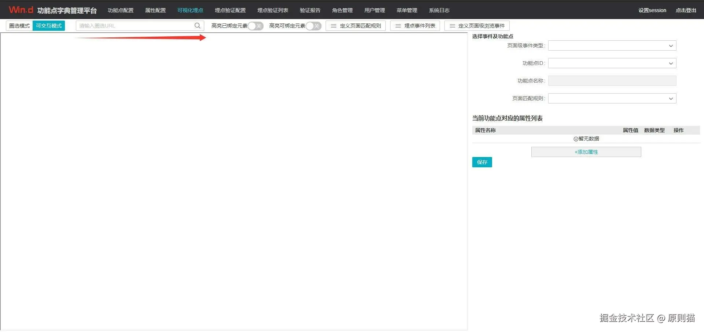This screenshot has width=704, height=332.
Task: Open the 功能点配置 menu
Action: click(x=121, y=10)
